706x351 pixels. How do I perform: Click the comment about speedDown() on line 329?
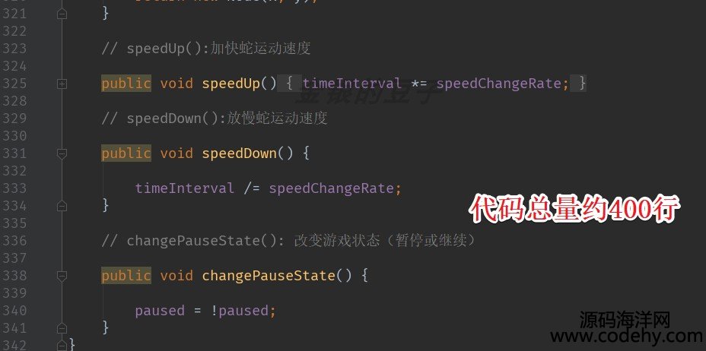point(215,119)
